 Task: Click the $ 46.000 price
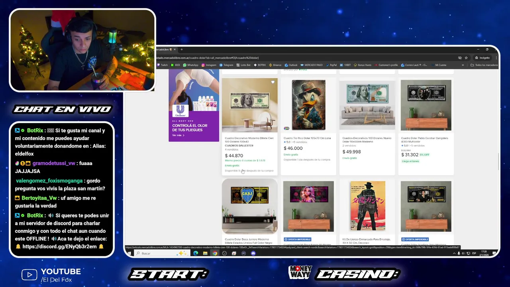tap(293, 148)
